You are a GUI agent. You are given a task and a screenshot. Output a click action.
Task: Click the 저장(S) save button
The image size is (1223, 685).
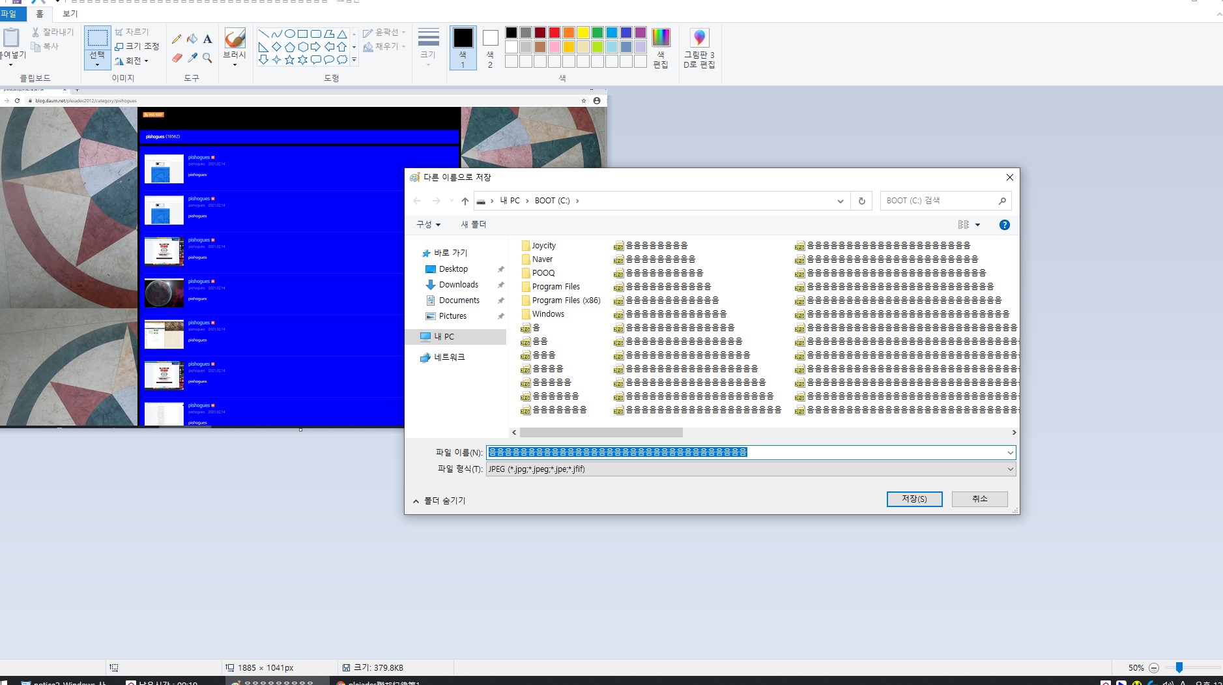(914, 499)
